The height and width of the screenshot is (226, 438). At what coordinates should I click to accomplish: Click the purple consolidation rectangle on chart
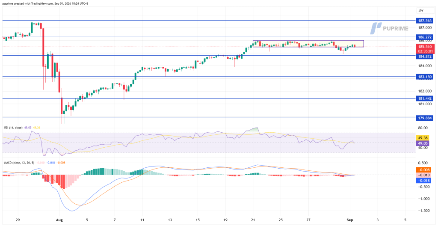pos(308,44)
